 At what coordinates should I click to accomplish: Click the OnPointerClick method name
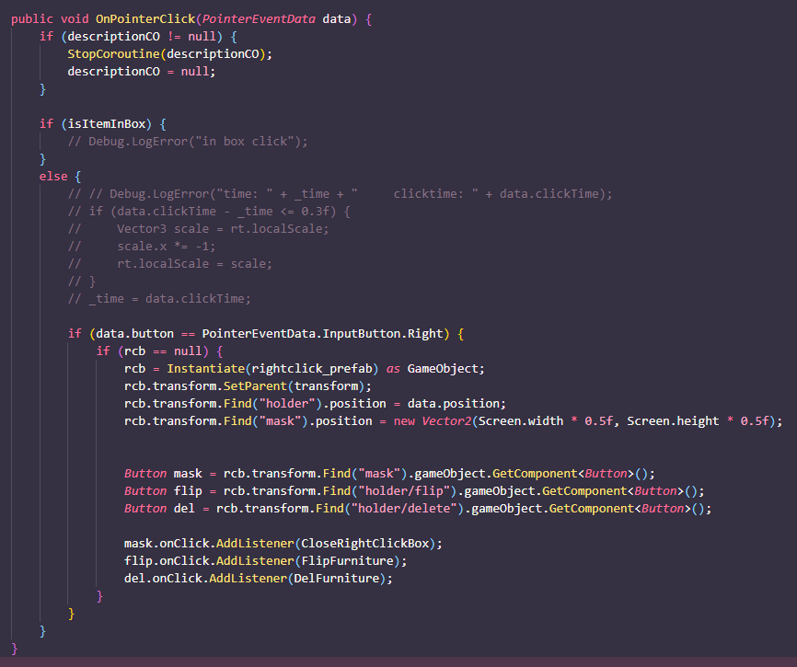pyautogui.click(x=146, y=19)
